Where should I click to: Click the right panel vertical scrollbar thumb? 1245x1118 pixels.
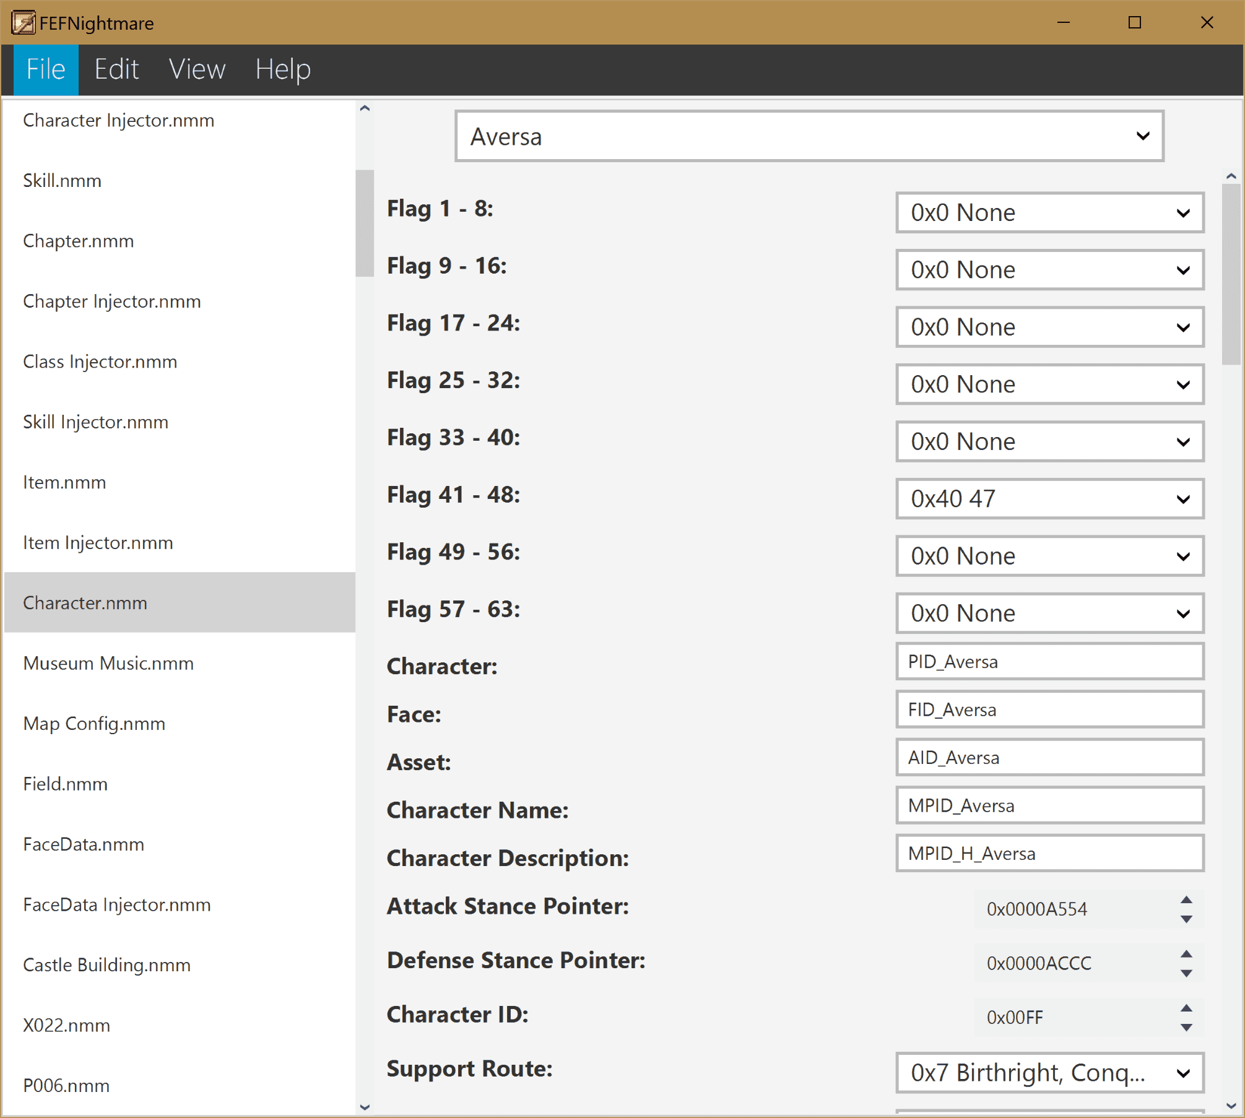[1231, 275]
